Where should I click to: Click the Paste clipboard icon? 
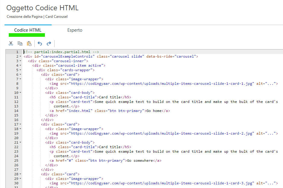pyautogui.click(x=29, y=43)
